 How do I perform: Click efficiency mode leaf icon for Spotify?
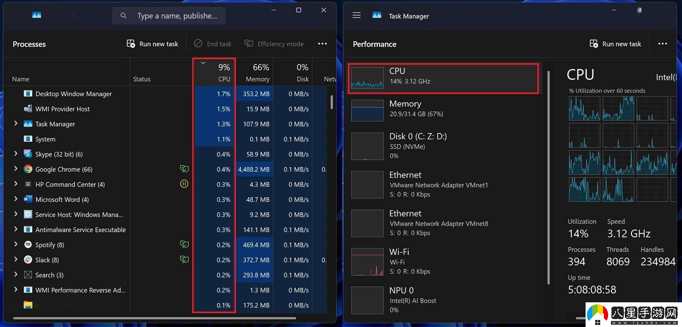tap(184, 244)
